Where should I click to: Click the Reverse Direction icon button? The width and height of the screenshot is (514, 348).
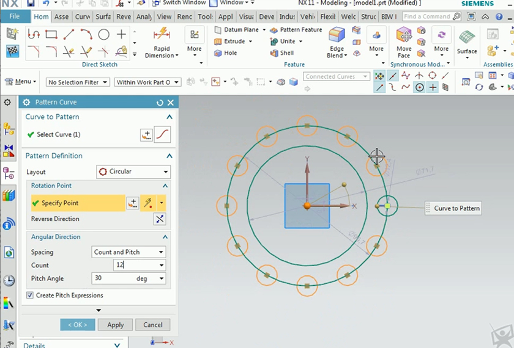160,219
